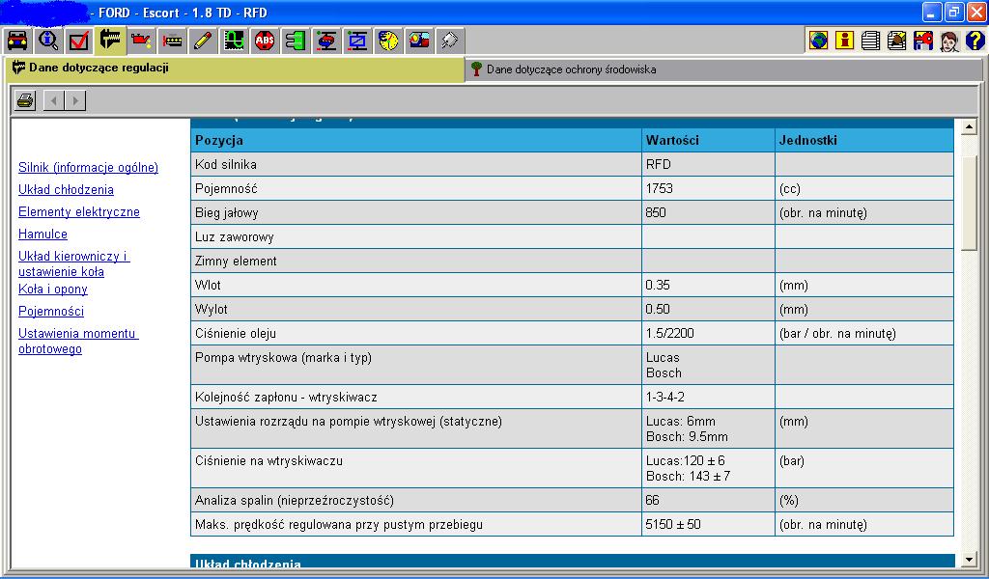Open the Układ chłodzenia link
989x579 pixels.
tap(66, 190)
